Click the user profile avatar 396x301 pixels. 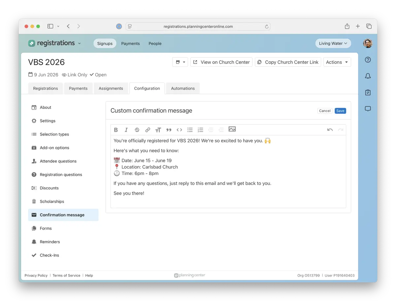pyautogui.click(x=368, y=43)
